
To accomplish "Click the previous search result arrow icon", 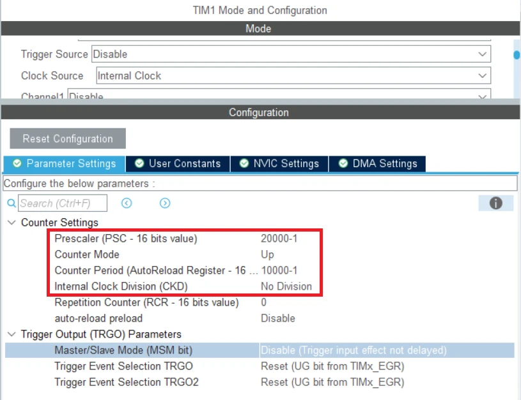I will click(x=127, y=203).
